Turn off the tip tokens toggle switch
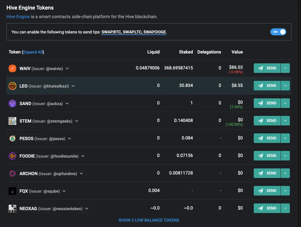Image resolution: width=301 pixels, height=227 pixels. click(278, 32)
